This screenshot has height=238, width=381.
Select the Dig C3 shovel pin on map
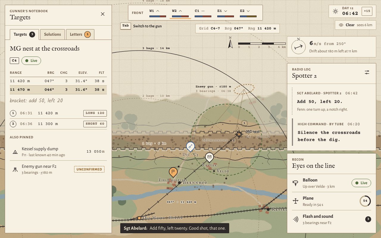coord(190,146)
